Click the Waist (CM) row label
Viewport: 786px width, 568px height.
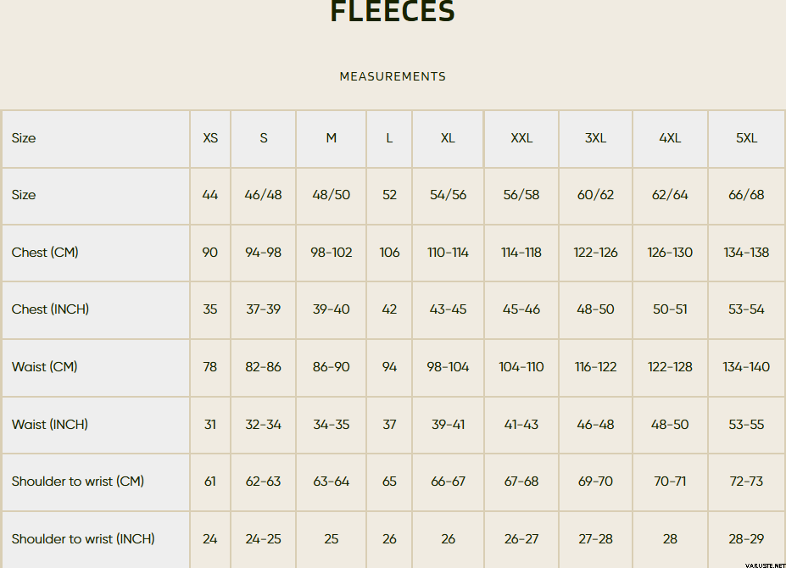[44, 367]
